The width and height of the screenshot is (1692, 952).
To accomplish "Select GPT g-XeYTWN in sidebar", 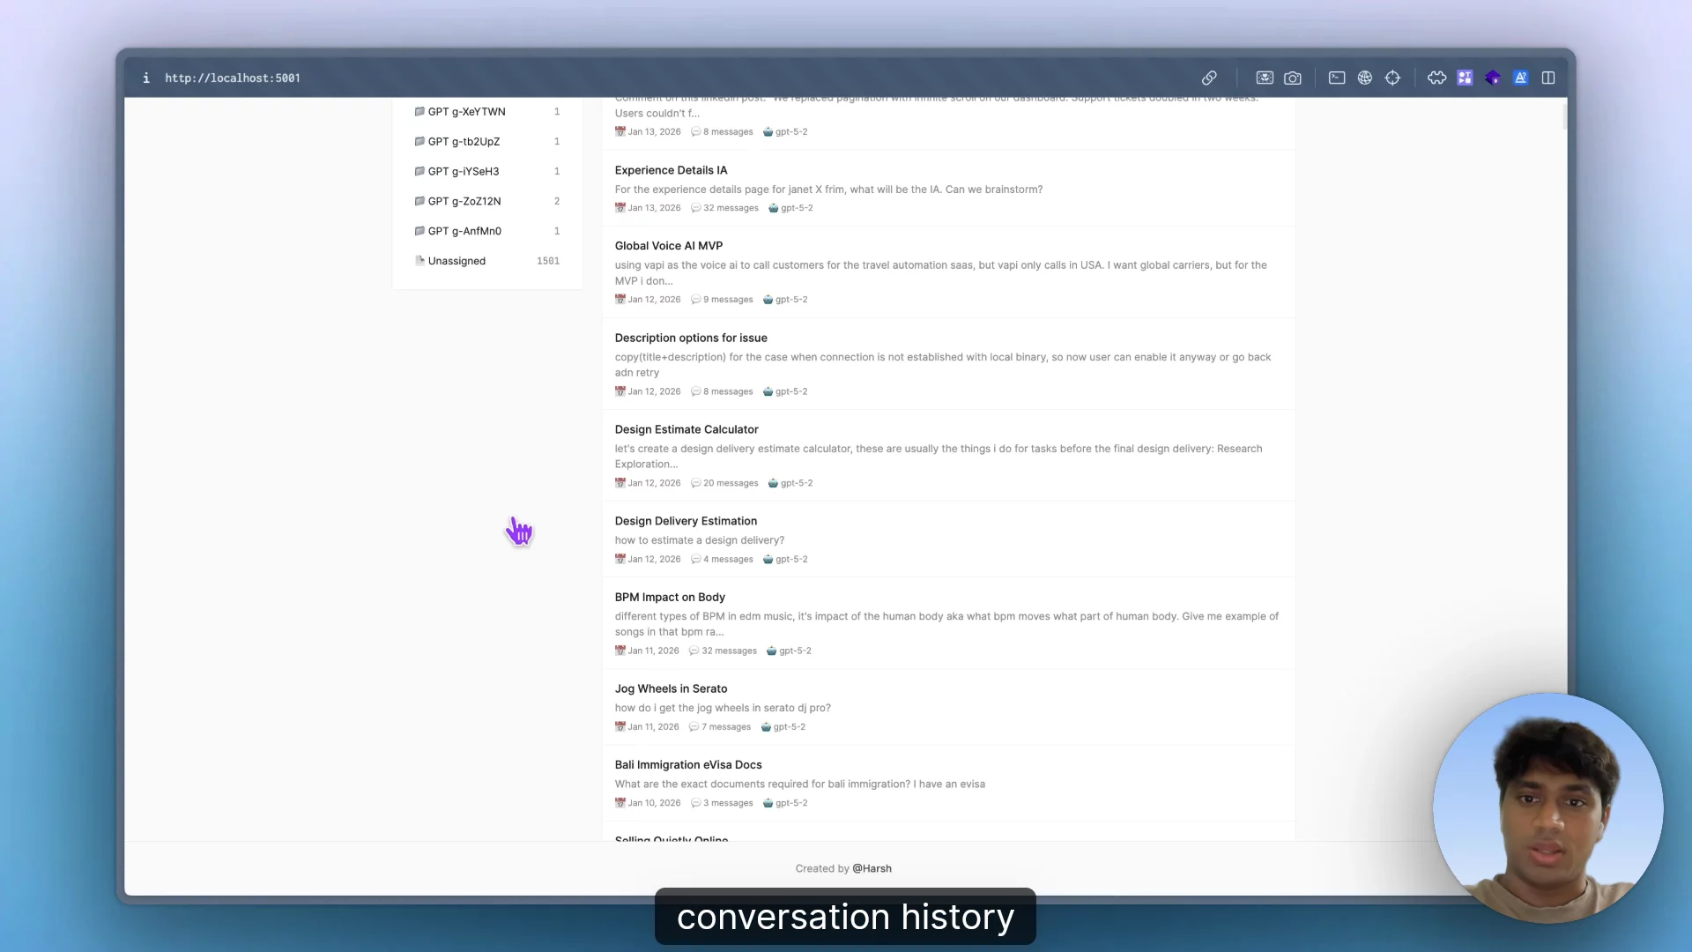I will [x=466, y=112].
